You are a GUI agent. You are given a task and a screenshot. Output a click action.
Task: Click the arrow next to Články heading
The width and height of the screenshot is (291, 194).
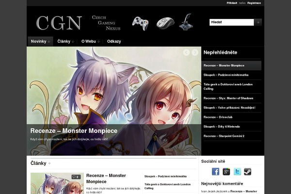(x=49, y=163)
